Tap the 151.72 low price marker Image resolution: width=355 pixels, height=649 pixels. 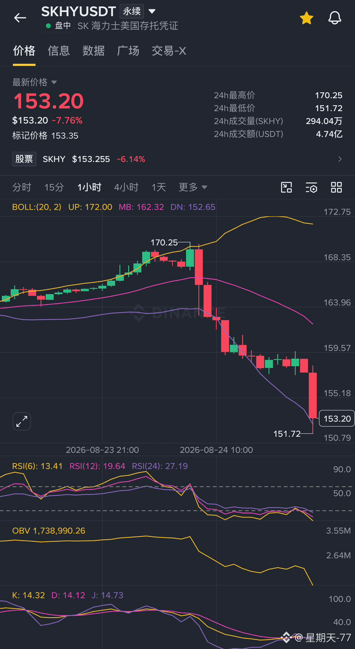click(287, 434)
